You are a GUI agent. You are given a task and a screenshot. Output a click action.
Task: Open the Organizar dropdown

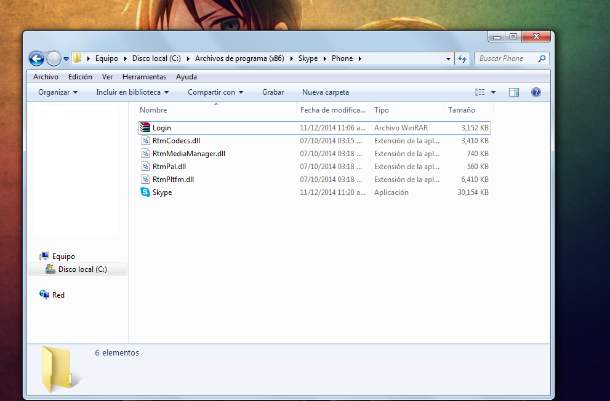58,92
